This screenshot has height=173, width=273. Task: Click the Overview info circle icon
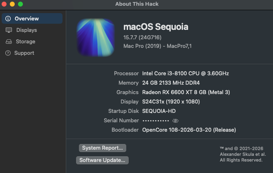(x=8, y=18)
